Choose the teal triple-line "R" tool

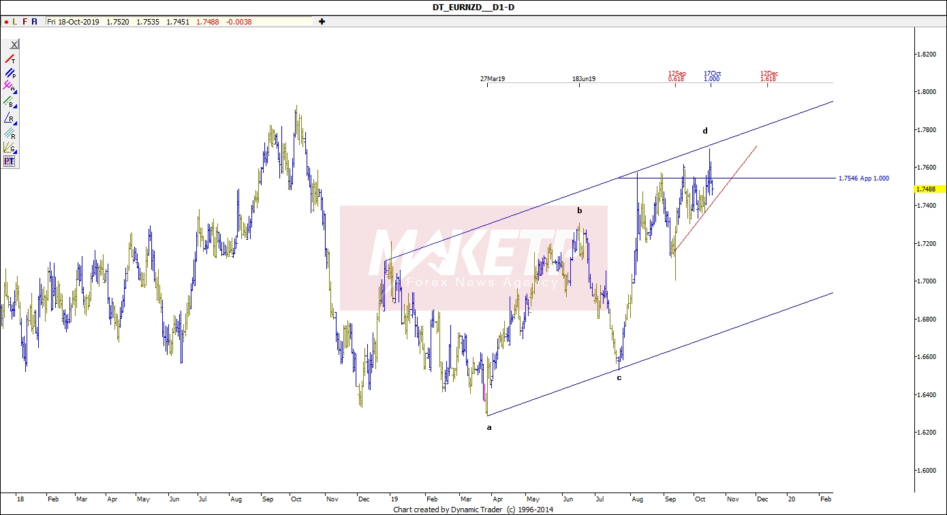[x=10, y=134]
